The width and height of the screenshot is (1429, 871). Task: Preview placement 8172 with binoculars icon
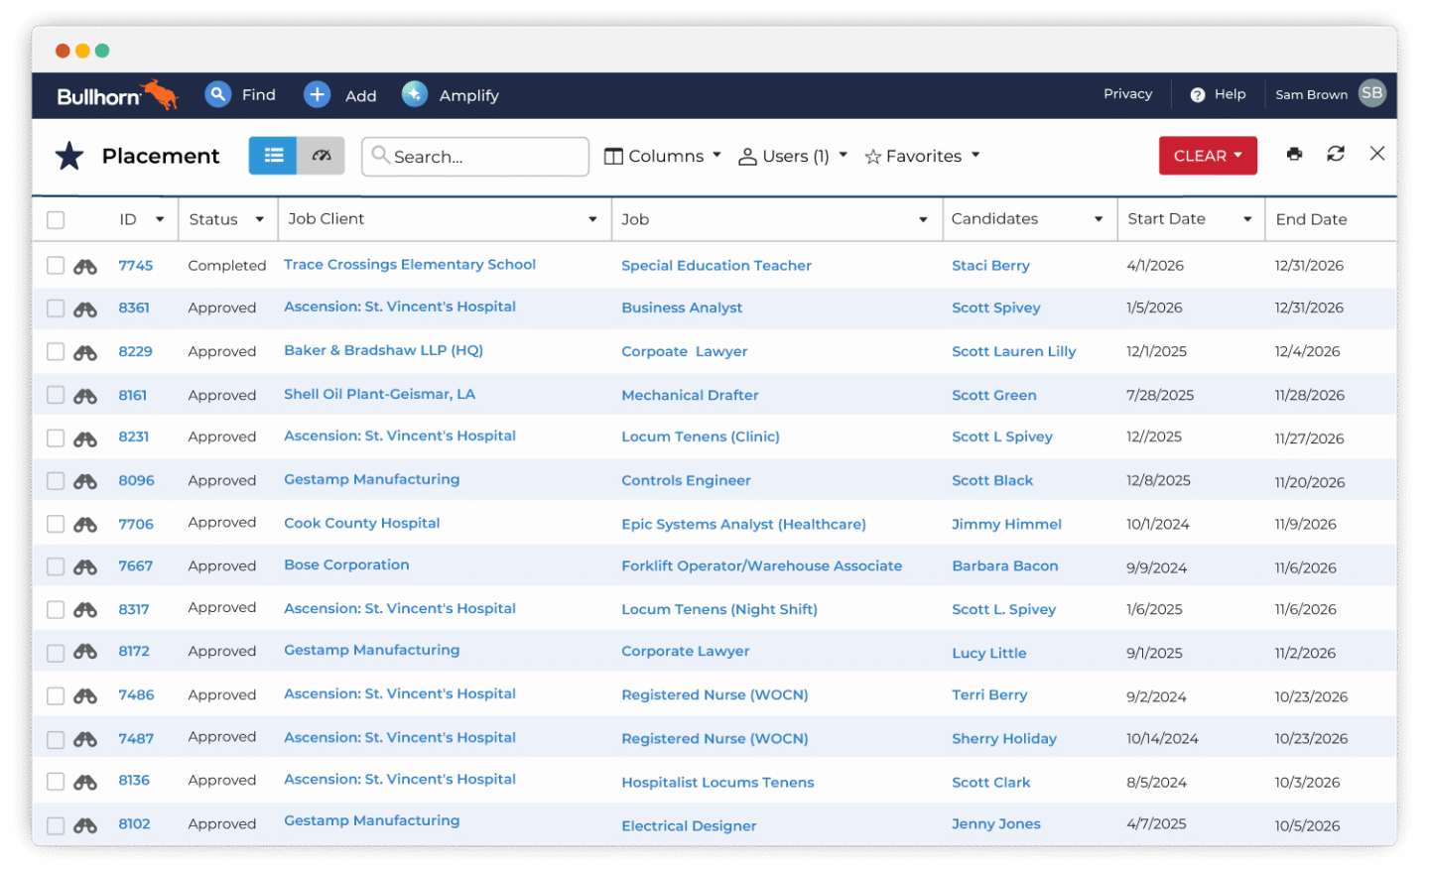tap(85, 652)
